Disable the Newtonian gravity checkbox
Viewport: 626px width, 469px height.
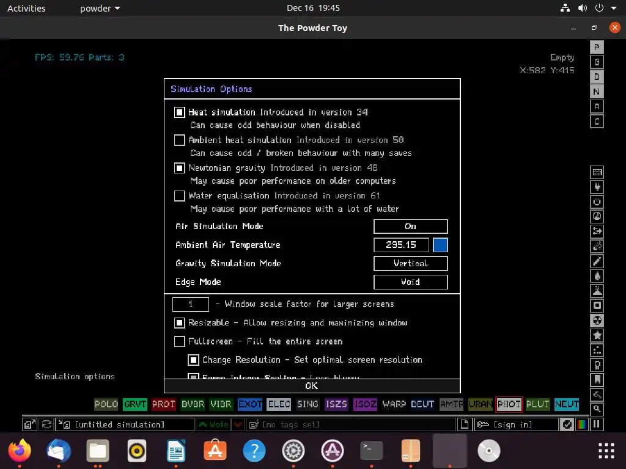180,168
